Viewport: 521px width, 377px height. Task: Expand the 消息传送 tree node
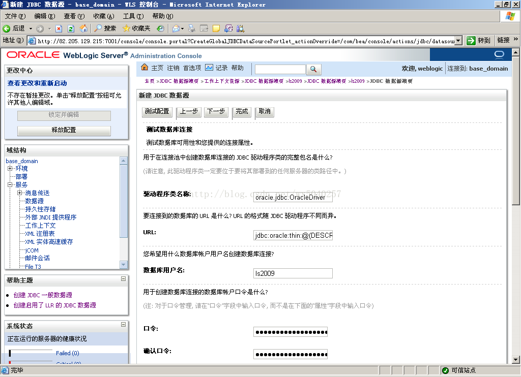point(20,193)
